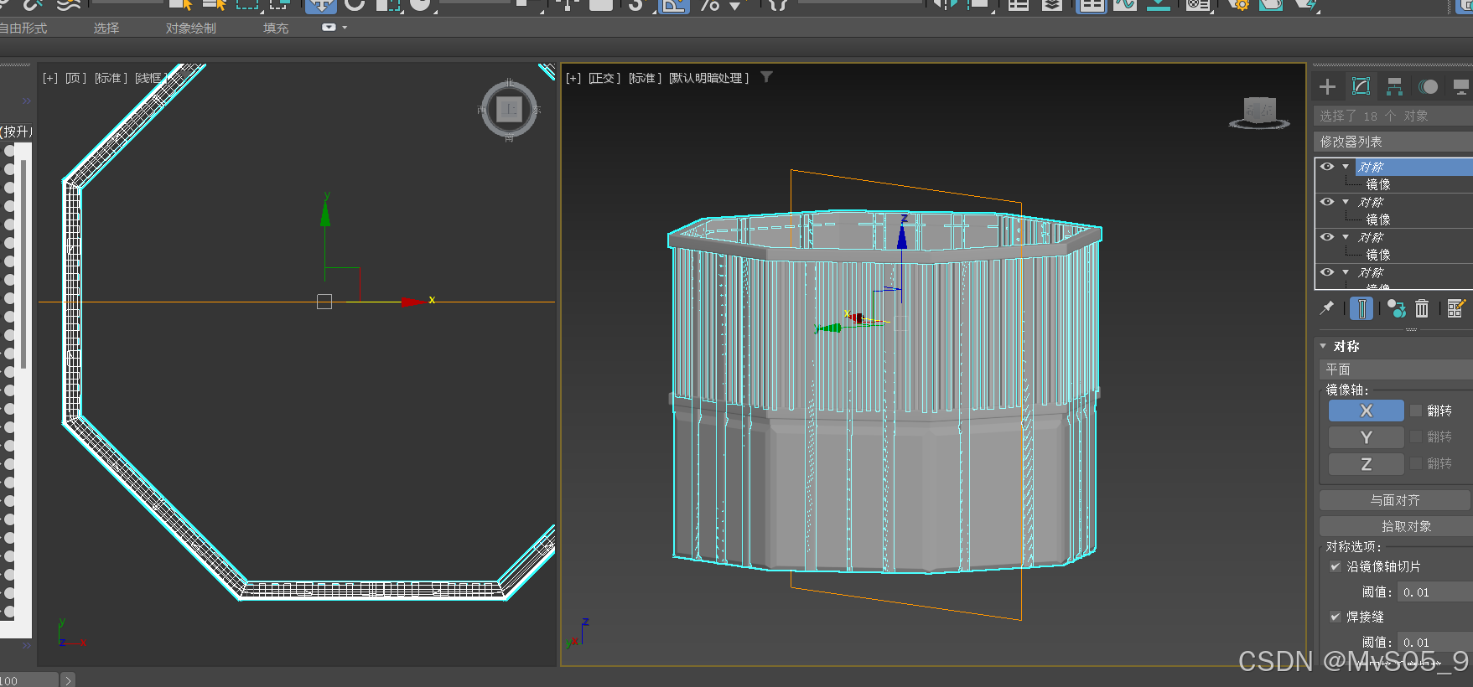This screenshot has height=687, width=1473.
Task: Toggle Show End Result icon
Action: click(x=1361, y=308)
